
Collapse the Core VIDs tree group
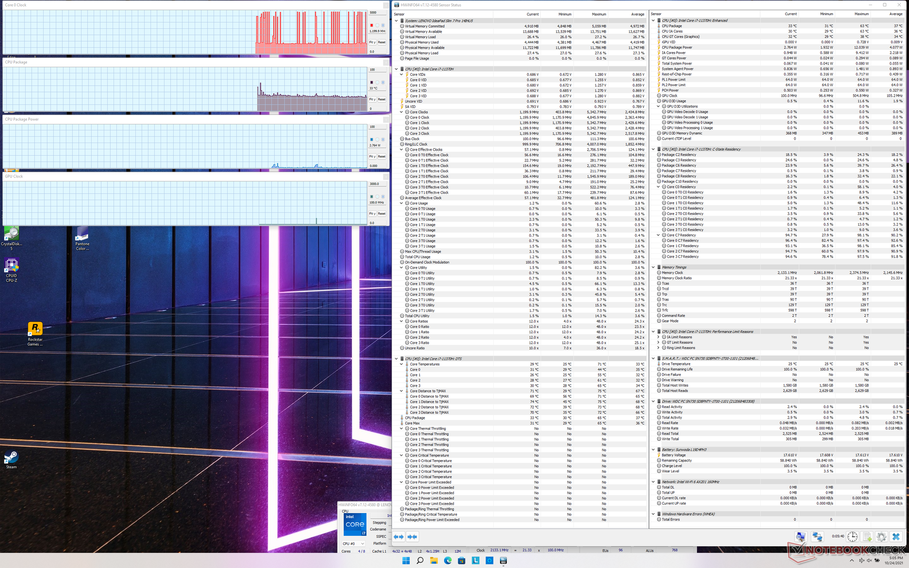[x=401, y=74]
